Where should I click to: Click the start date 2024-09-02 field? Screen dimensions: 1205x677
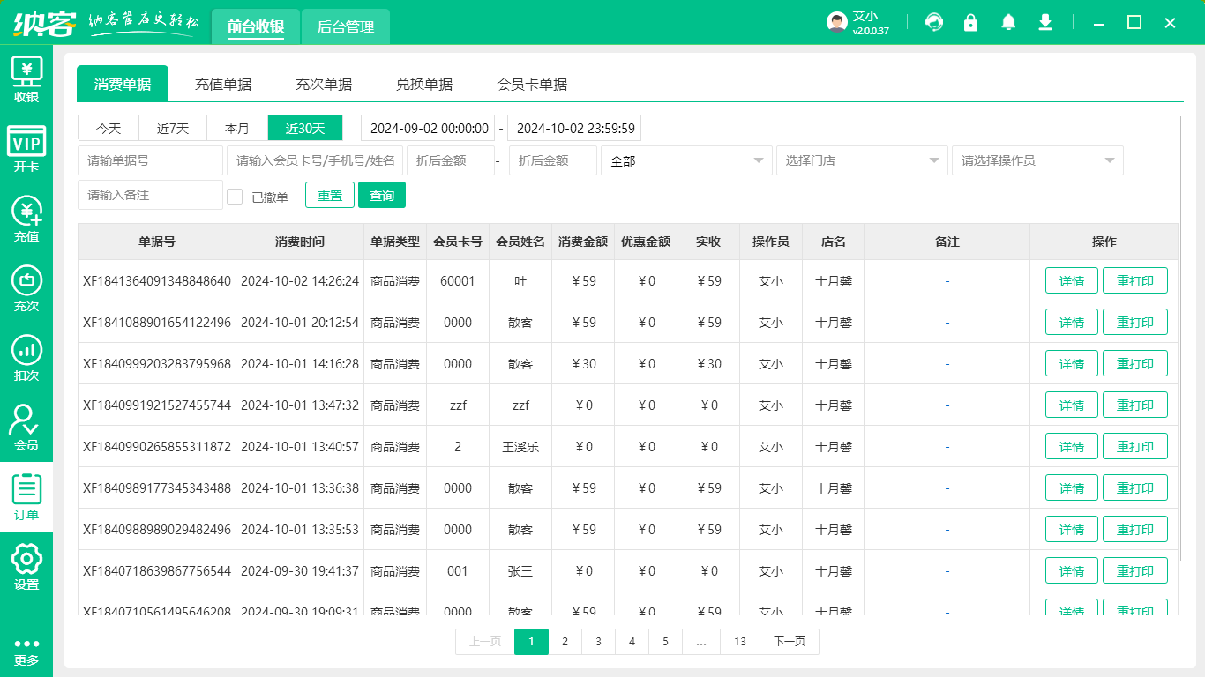[x=428, y=128]
